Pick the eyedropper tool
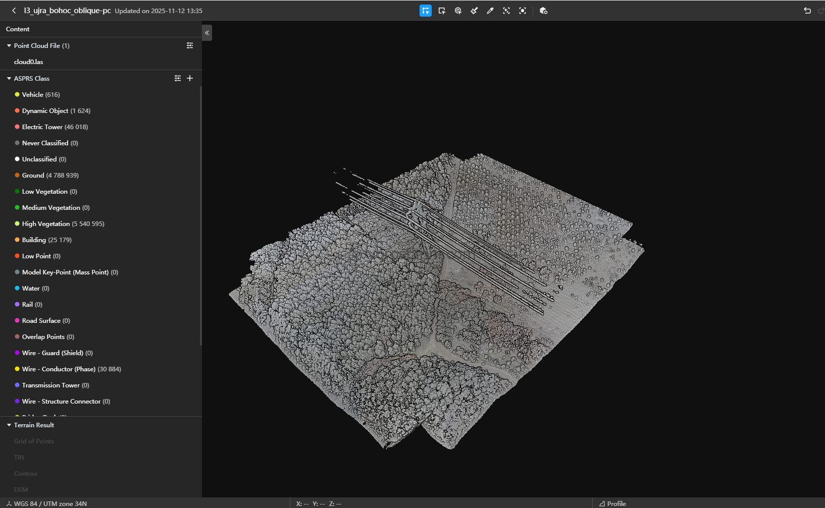Screen dimensions: 825x508 [490, 11]
